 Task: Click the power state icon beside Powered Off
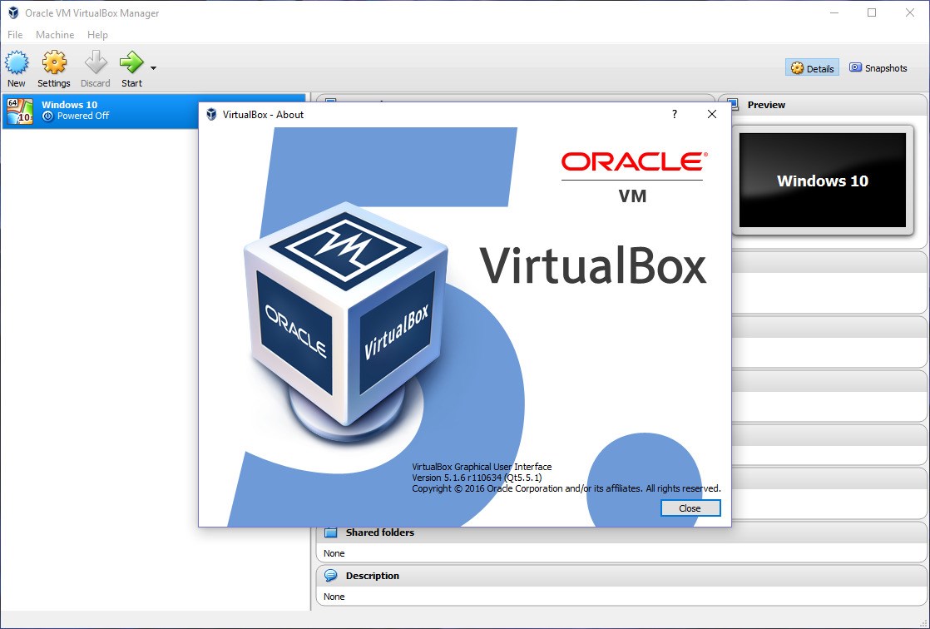pos(47,116)
